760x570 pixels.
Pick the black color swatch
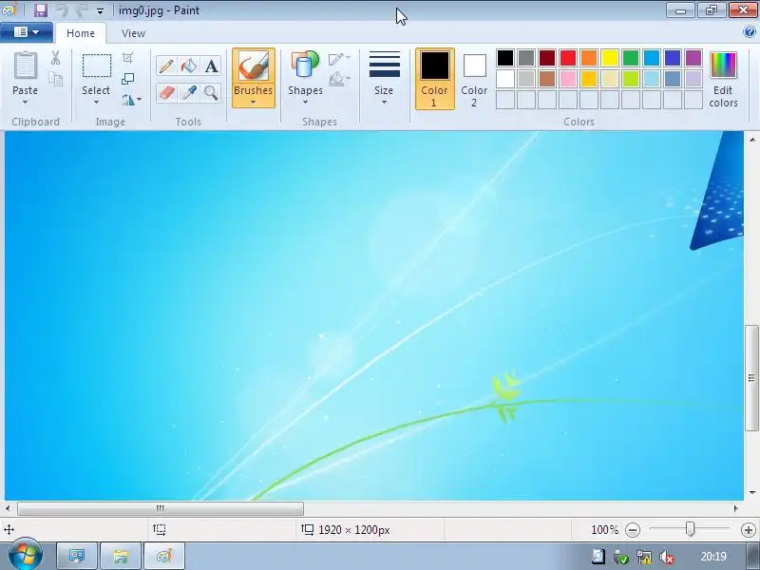(504, 58)
